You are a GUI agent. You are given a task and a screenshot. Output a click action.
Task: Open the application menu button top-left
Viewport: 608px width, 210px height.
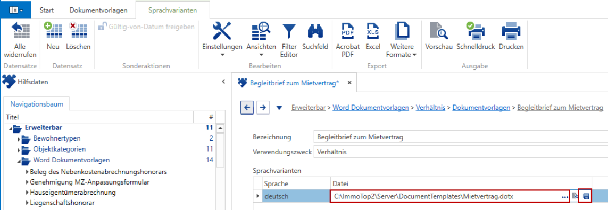coord(15,10)
